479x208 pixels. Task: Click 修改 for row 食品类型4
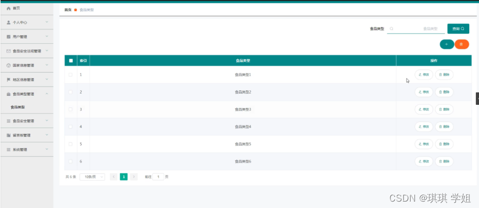(423, 127)
